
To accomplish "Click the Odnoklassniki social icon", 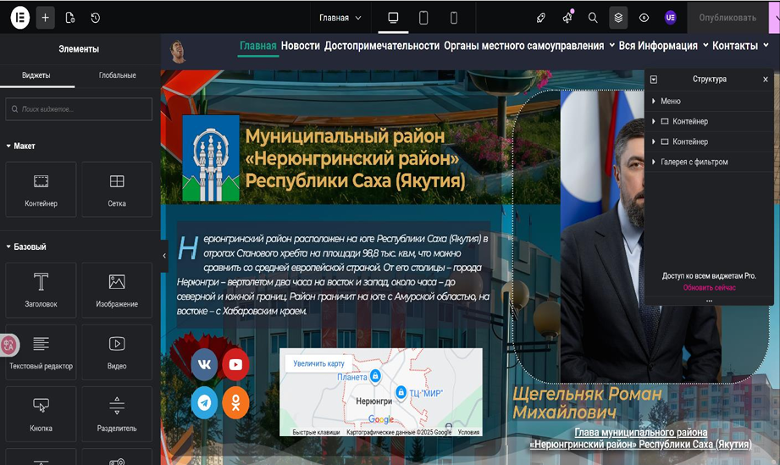I will 235,403.
